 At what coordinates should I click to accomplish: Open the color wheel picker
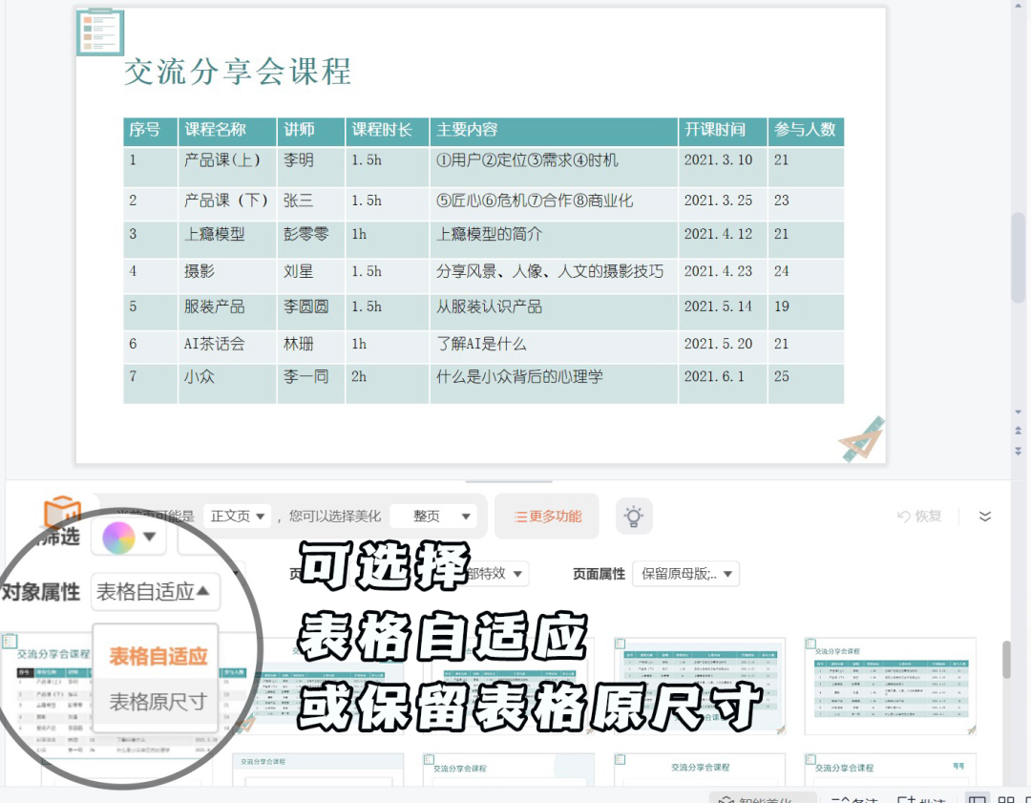point(129,539)
